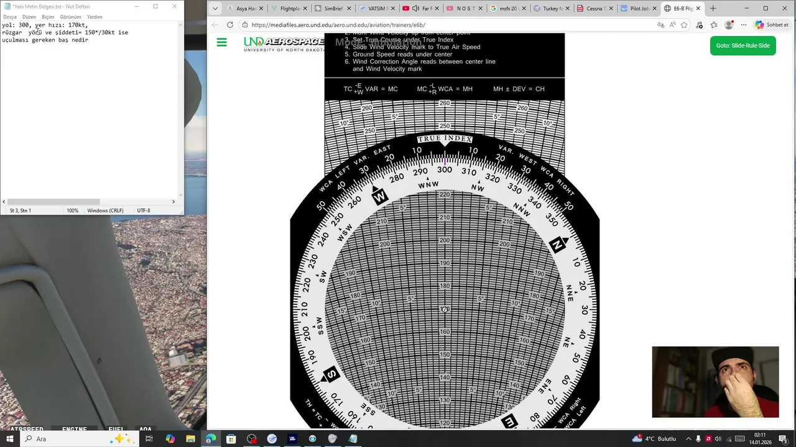Click the N compass marker on E6-B dial
The width and height of the screenshot is (796, 447).
click(x=558, y=245)
